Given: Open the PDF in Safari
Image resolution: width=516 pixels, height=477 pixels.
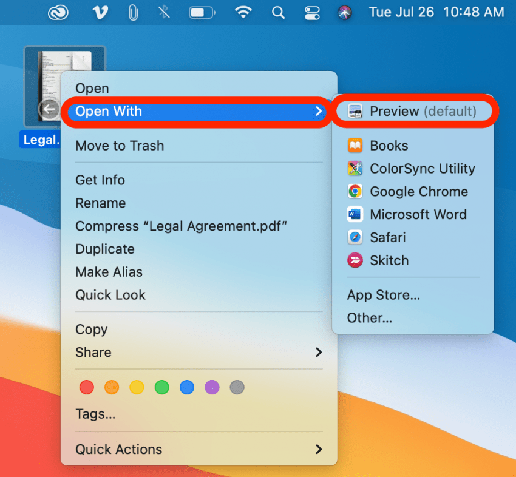Looking at the screenshot, I should point(389,237).
